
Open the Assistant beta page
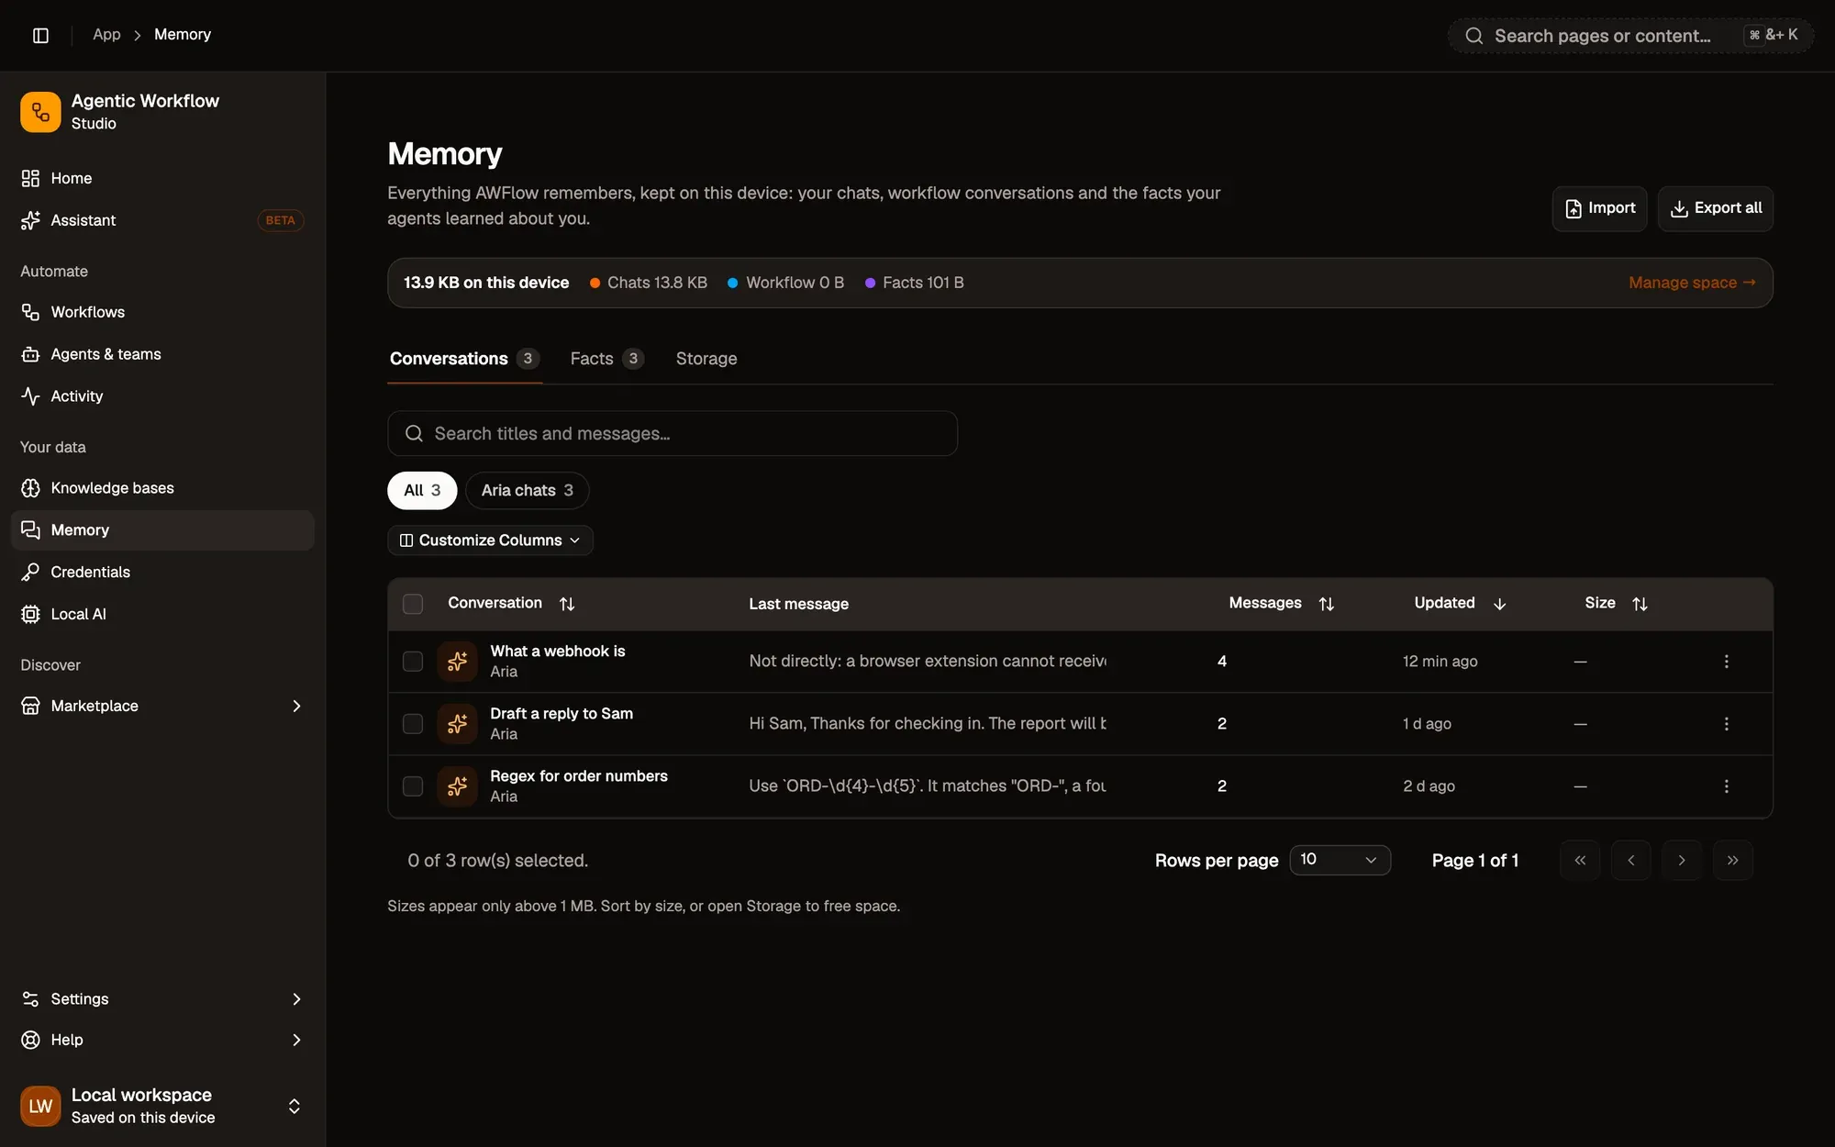[x=162, y=220]
